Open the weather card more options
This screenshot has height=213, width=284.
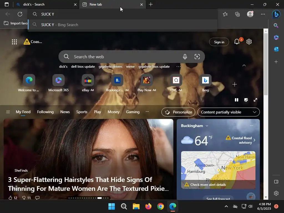click(251, 126)
